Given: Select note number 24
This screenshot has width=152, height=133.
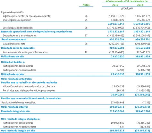Looking at the screenshot, I should click(86, 16).
